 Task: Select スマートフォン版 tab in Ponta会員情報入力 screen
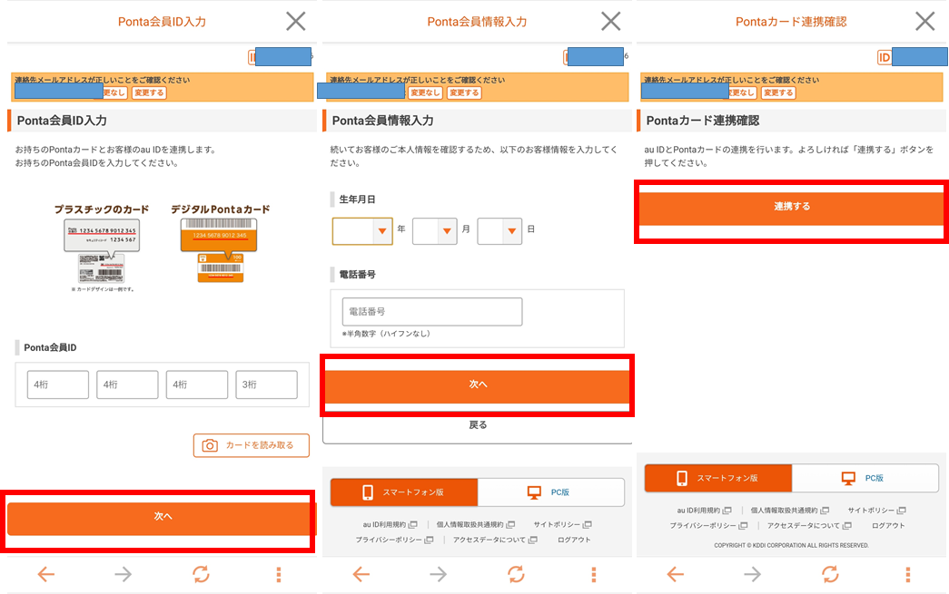click(404, 492)
